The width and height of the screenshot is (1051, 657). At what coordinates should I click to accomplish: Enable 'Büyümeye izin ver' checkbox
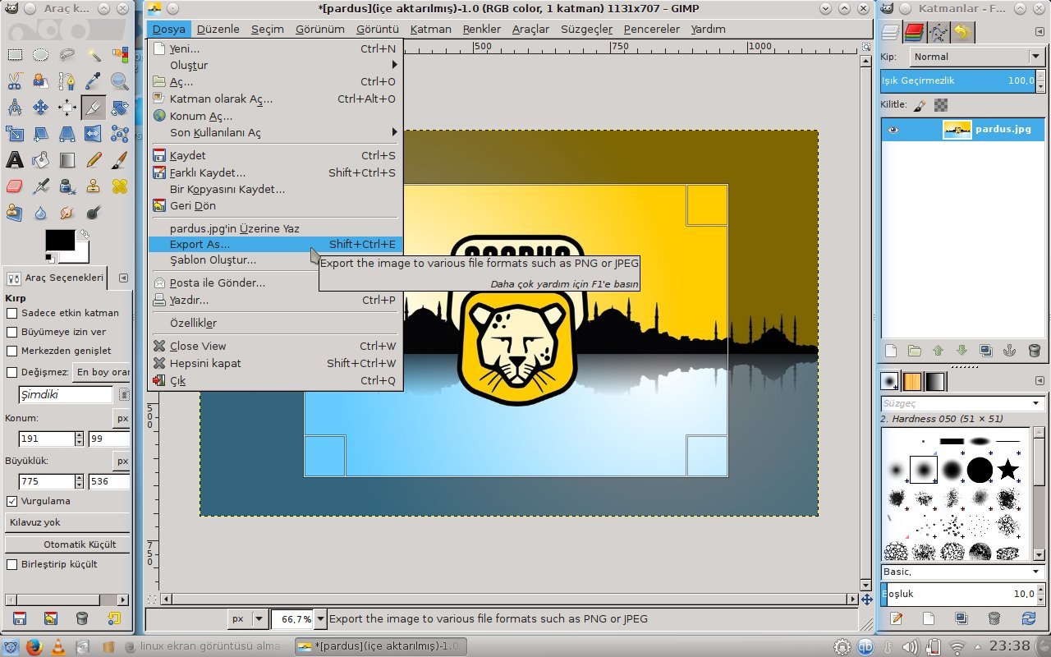(12, 332)
